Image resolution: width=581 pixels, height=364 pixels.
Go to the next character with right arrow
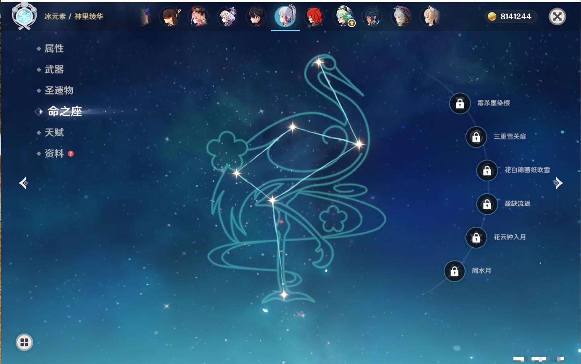558,183
